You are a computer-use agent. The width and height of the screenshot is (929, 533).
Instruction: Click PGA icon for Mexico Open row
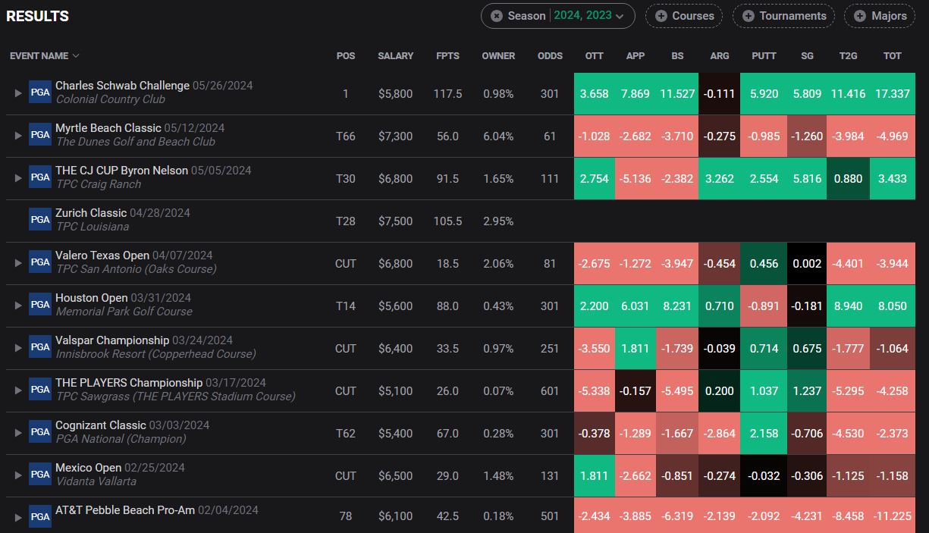tap(39, 475)
